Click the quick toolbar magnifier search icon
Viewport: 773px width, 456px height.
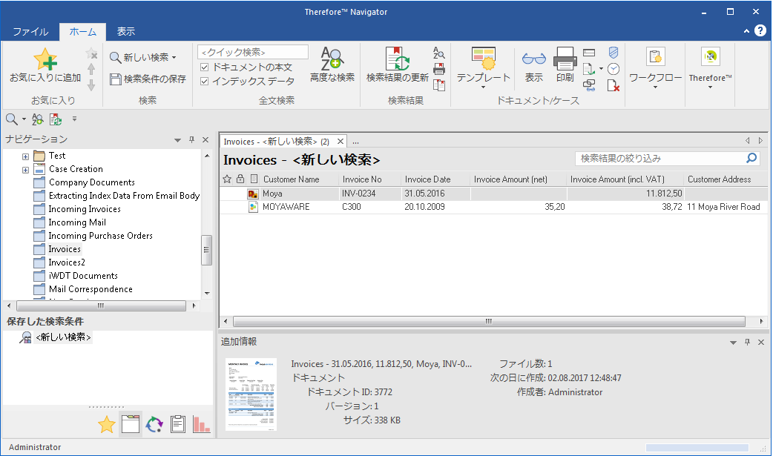point(11,119)
